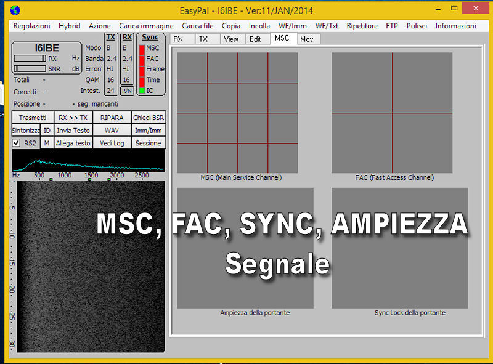The image size is (493, 364).
Task: Click the Invia Testo button
Action: click(73, 130)
